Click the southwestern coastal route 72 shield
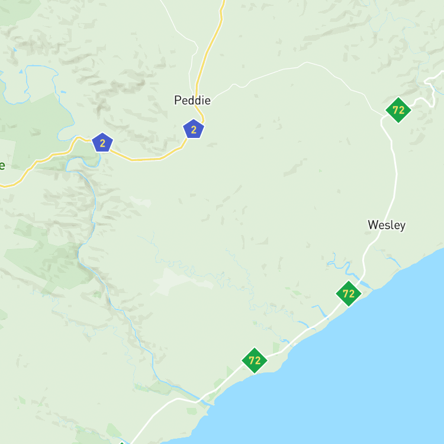The height and width of the screenshot is (444, 444). point(255,361)
